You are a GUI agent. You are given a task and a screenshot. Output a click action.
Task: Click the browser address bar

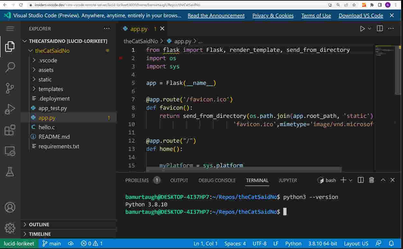click(x=177, y=5)
